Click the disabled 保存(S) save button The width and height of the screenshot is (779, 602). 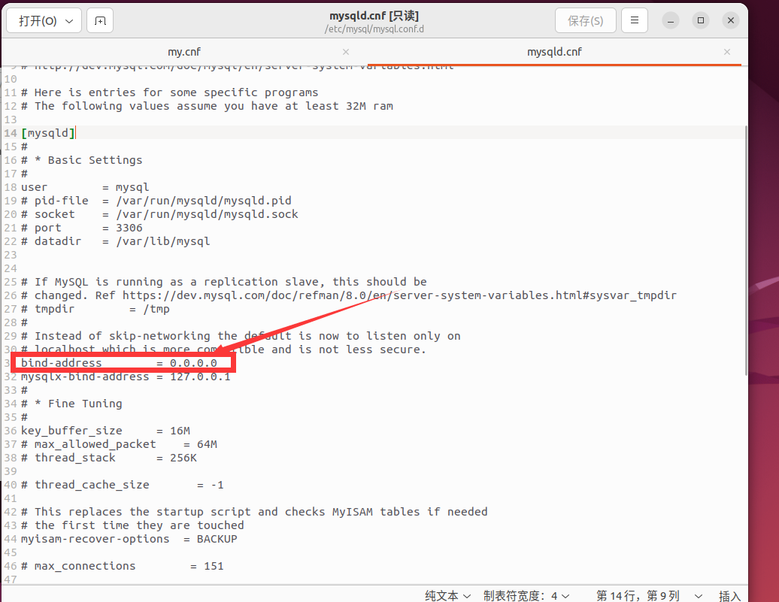(x=585, y=21)
